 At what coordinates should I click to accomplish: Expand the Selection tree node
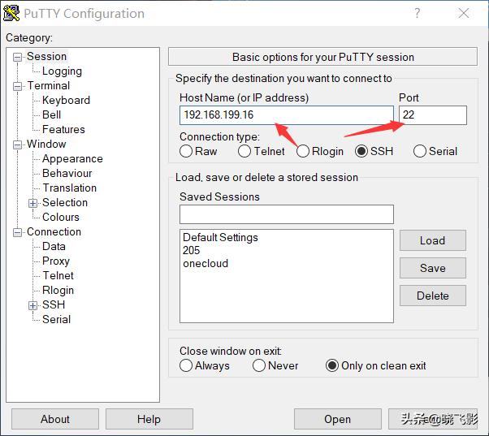[33, 203]
